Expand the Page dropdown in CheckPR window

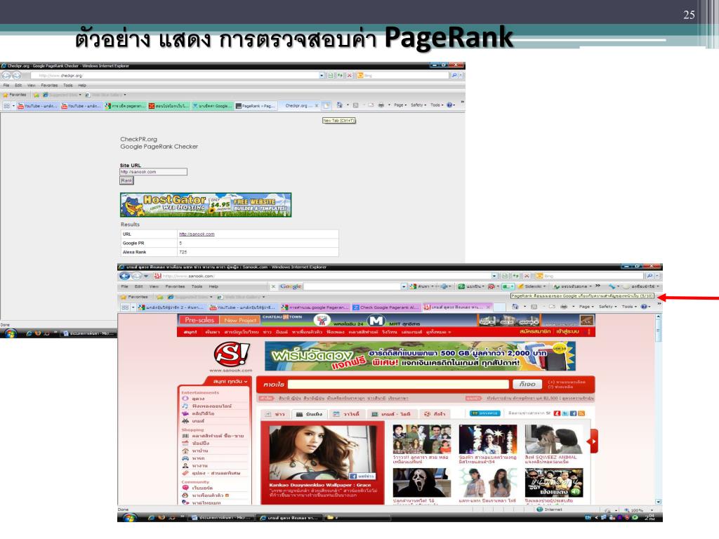[400, 105]
